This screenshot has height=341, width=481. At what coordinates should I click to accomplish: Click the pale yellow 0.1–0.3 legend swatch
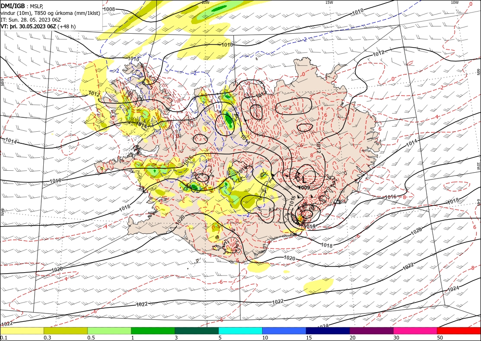click(22, 330)
